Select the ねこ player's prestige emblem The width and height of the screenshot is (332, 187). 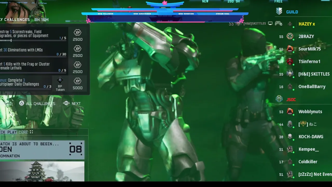coord(290,124)
